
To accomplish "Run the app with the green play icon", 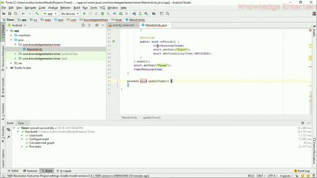I will point(84,14).
